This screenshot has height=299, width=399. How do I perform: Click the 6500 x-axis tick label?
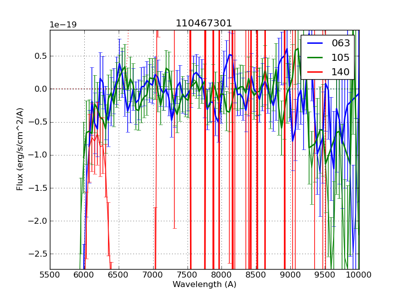click(119, 275)
